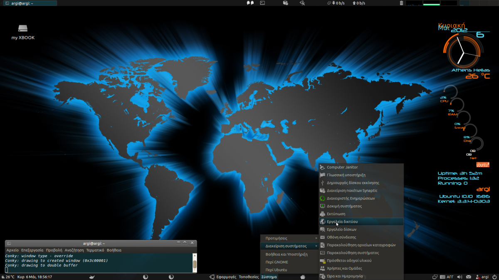Open terminal's Τερματικό menu

click(95, 250)
